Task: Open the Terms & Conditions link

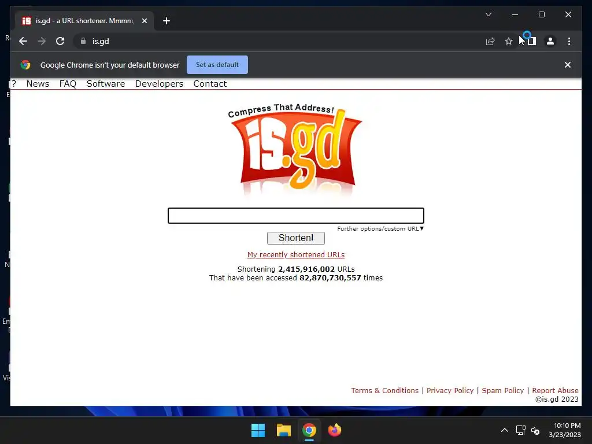Action: (x=384, y=390)
